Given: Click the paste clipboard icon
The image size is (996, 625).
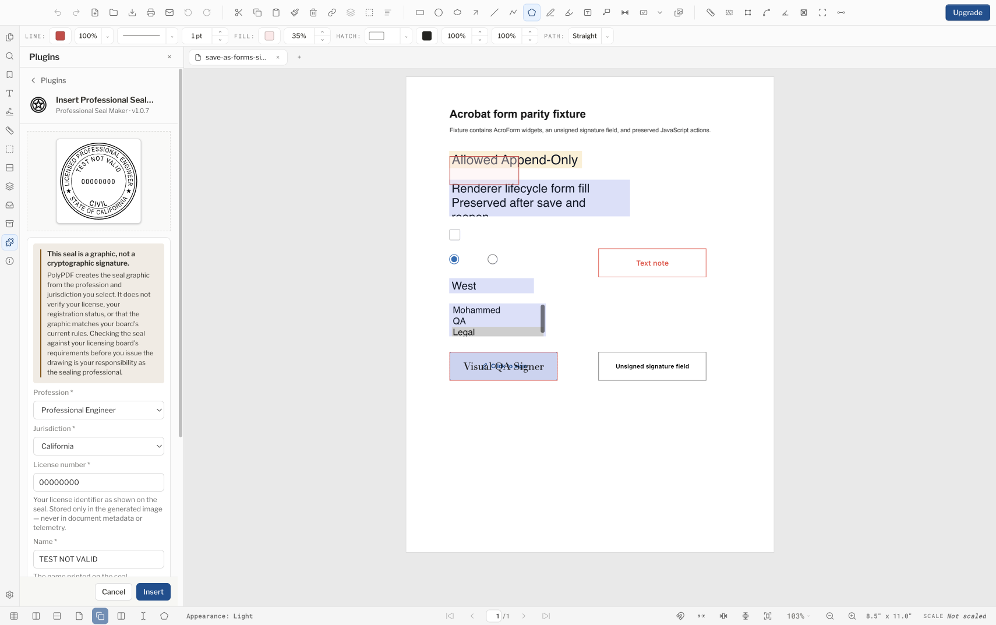Looking at the screenshot, I should 276,12.
